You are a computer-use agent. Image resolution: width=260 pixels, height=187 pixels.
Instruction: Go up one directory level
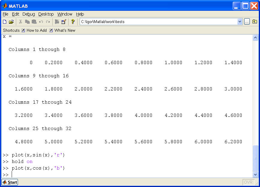(255, 22)
